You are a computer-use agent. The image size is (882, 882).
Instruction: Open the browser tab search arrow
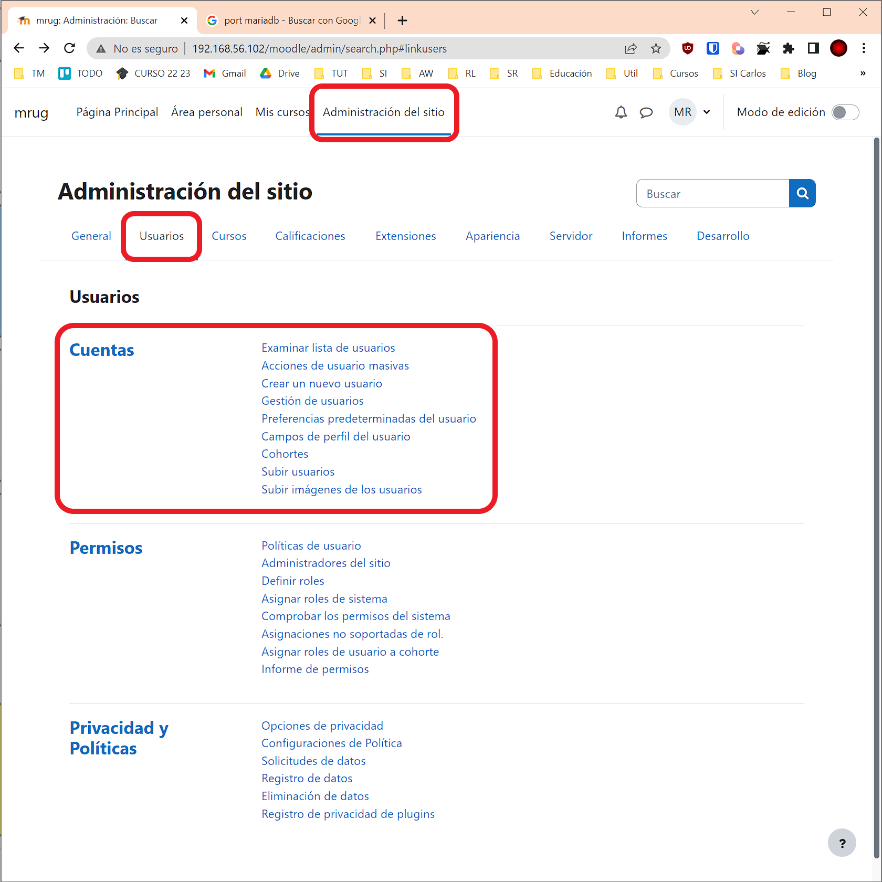tap(754, 12)
